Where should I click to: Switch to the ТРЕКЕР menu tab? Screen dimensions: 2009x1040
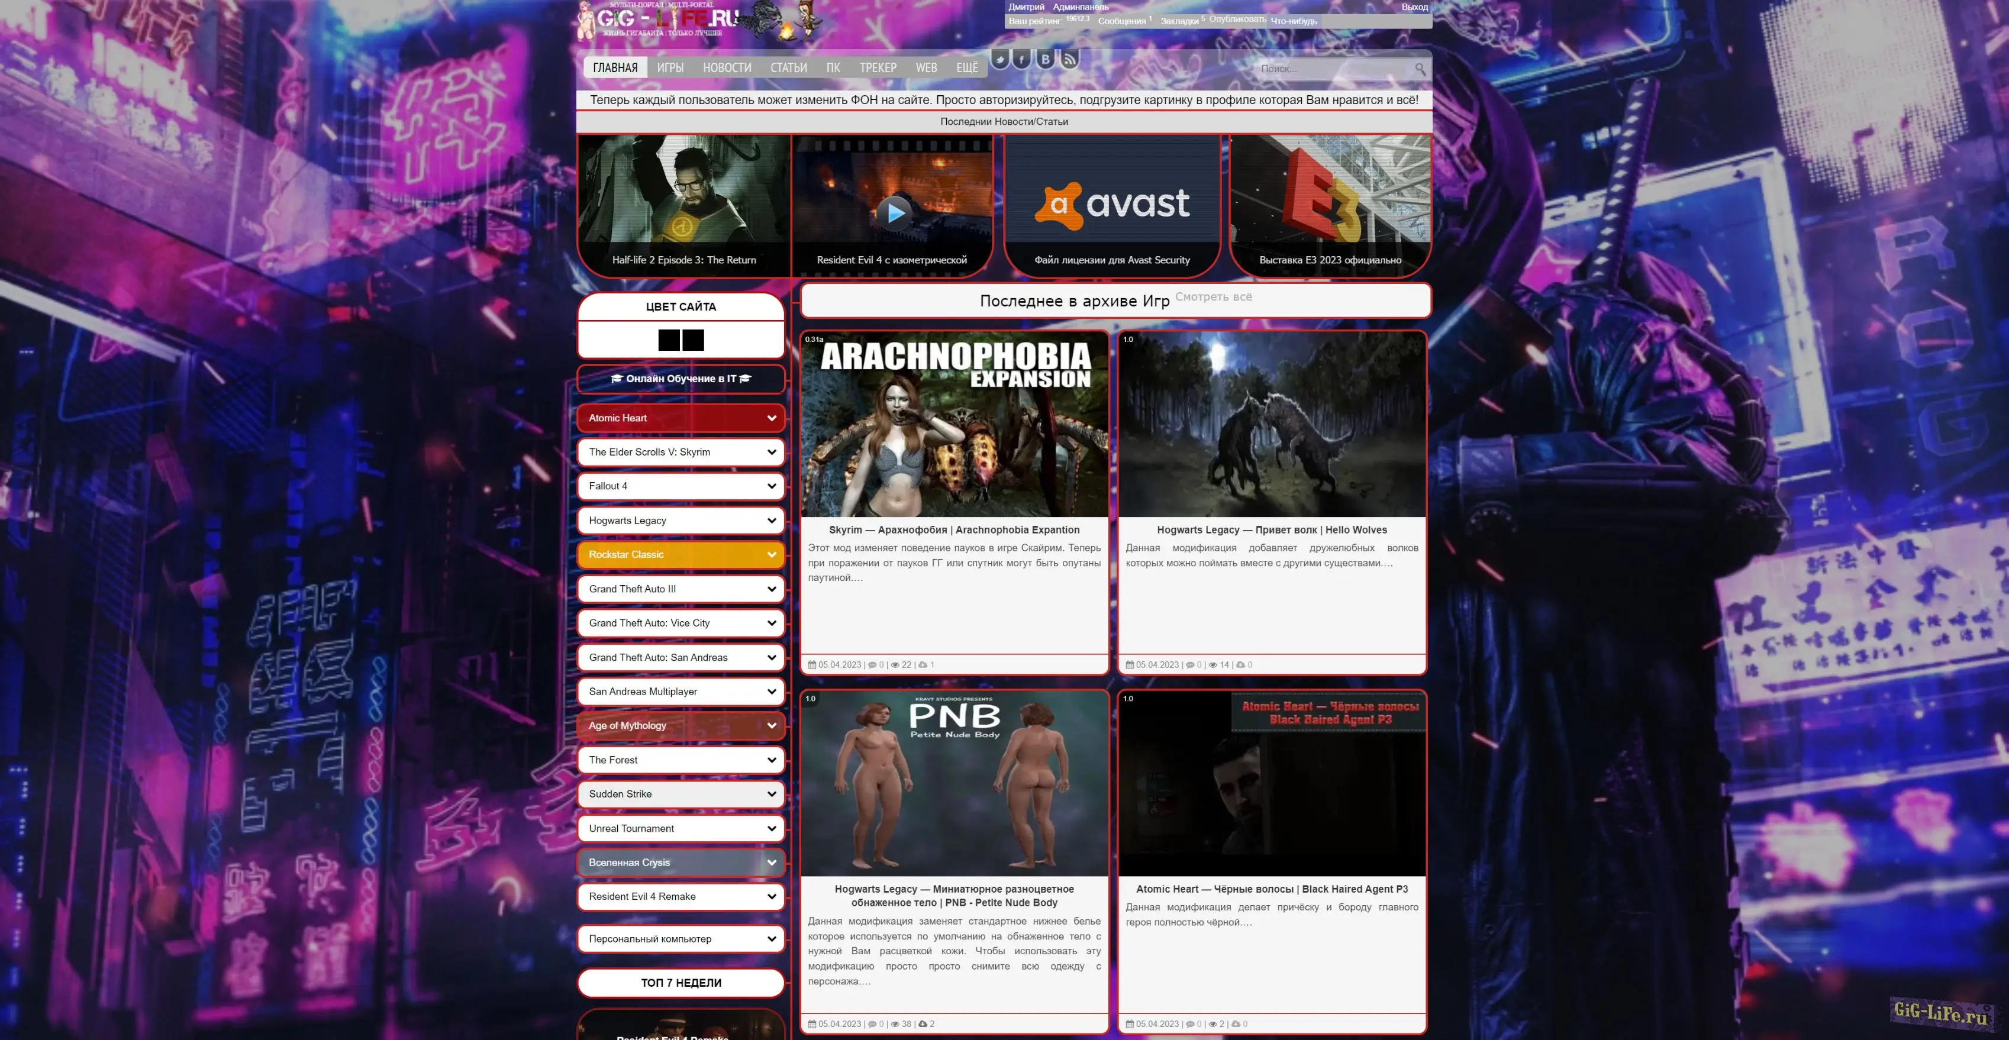coord(878,68)
